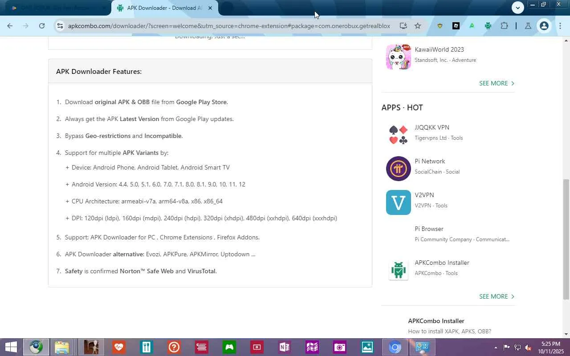Open OneNote from the taskbar
This screenshot has width=570, height=356.
click(285, 347)
